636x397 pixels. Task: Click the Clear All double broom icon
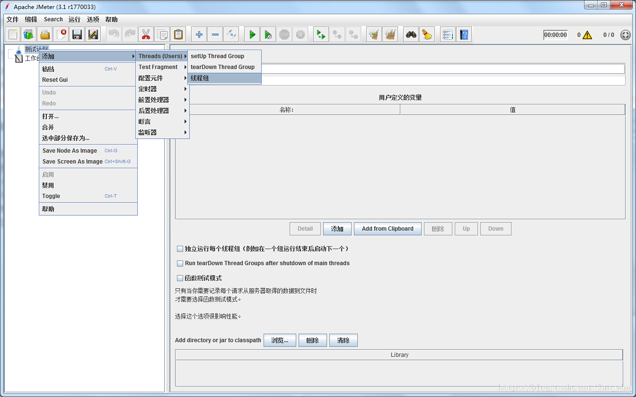point(390,35)
